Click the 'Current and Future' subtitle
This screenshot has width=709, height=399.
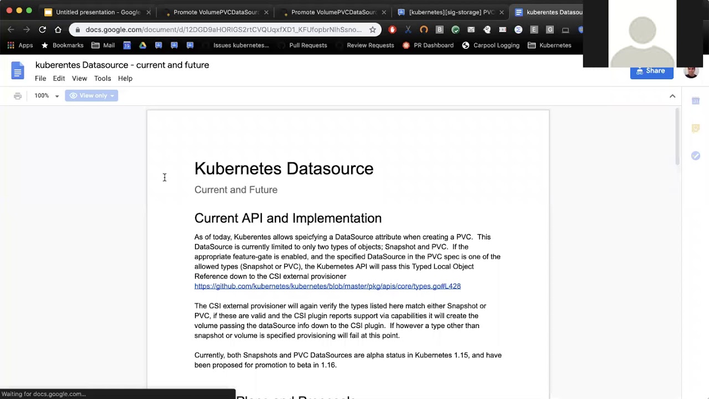[236, 190]
